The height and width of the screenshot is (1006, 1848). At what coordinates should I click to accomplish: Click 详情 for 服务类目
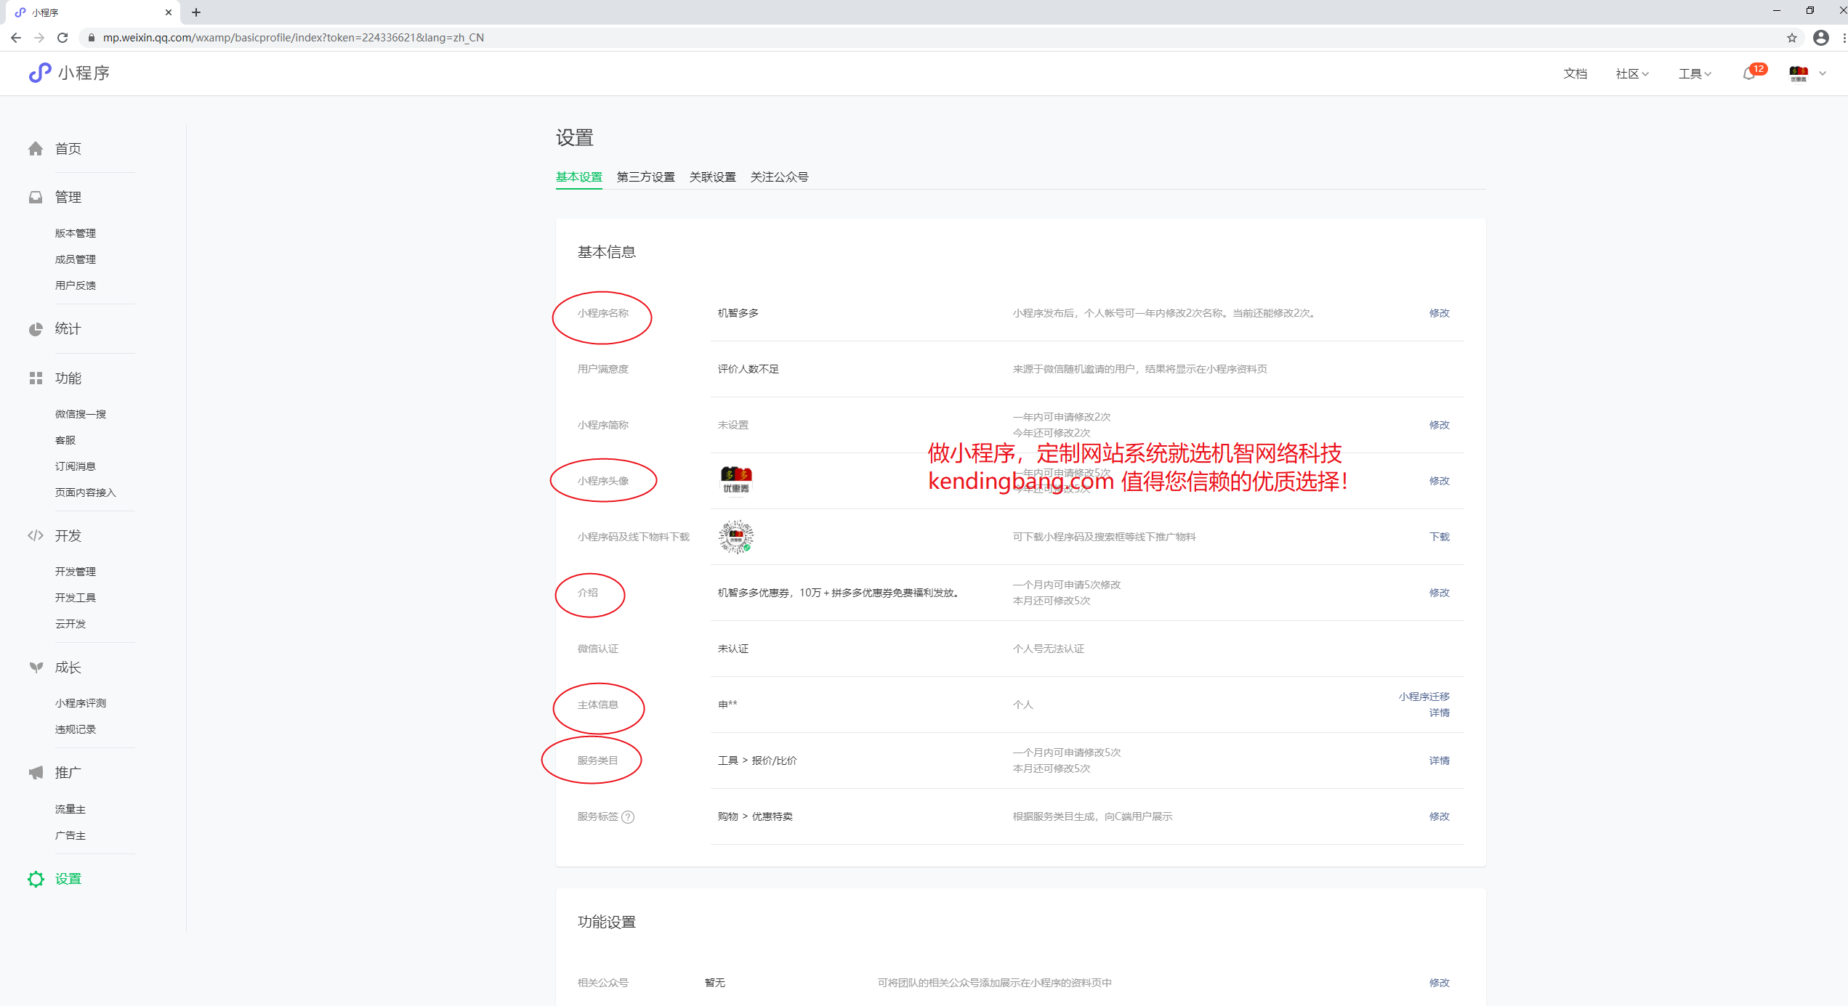(1439, 760)
